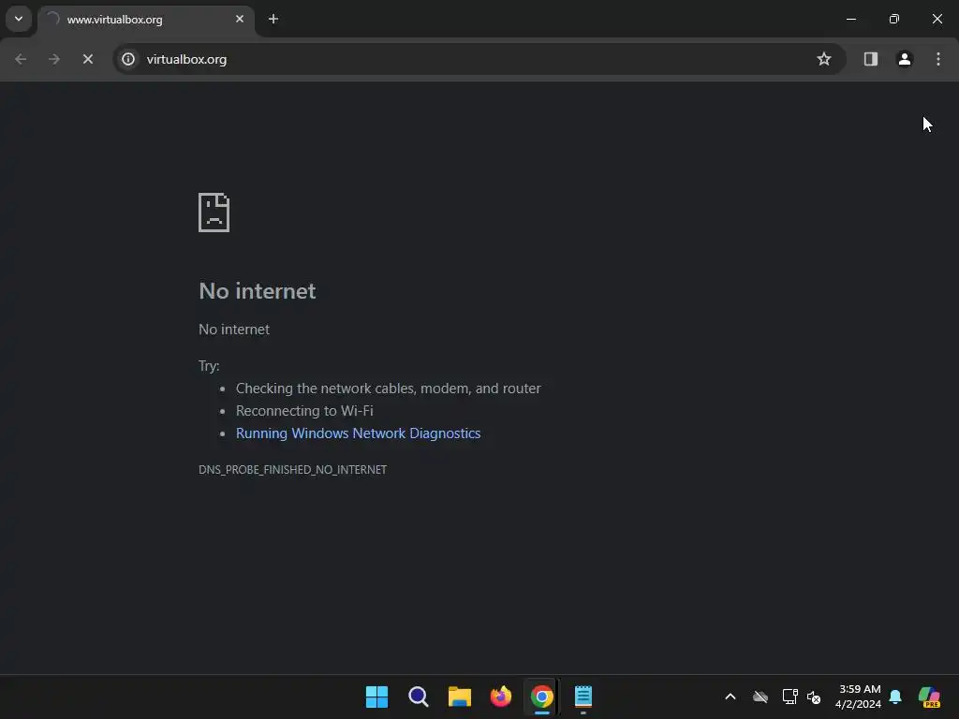Viewport: 959px width, 719px height.
Task: Switch to Chrome in the taskbar
Action: [x=542, y=697]
